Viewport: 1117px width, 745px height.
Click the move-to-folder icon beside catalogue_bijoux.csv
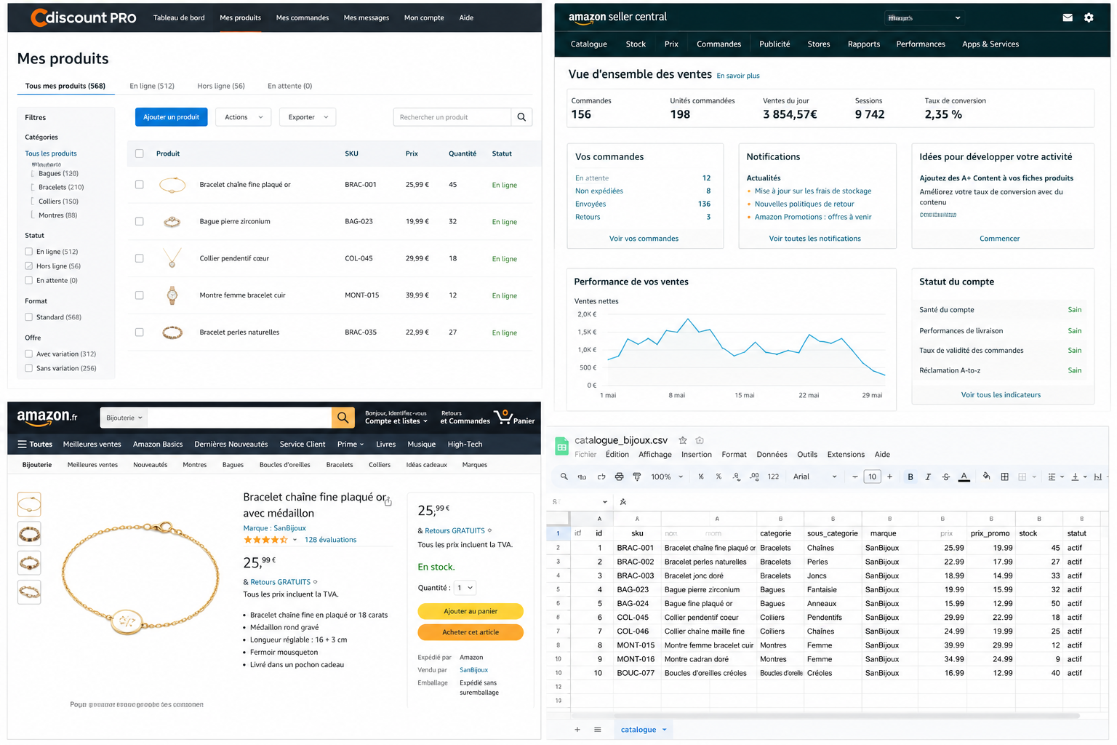tap(700, 440)
